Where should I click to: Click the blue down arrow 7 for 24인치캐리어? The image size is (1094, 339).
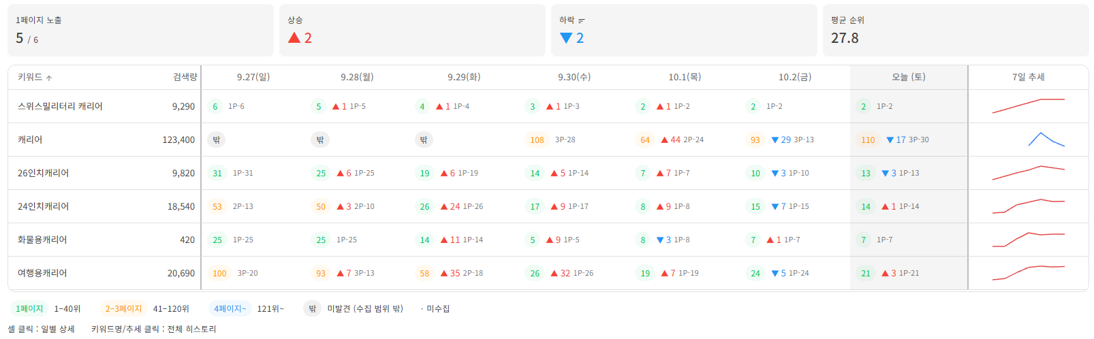[x=779, y=206]
